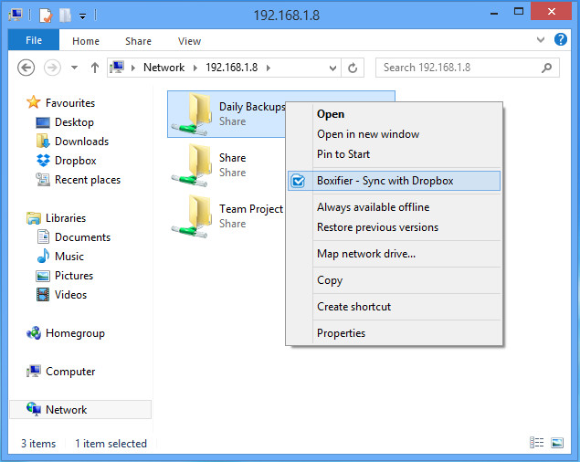This screenshot has height=462, width=580.
Task: Click the Recent places icon
Action: coord(43,180)
